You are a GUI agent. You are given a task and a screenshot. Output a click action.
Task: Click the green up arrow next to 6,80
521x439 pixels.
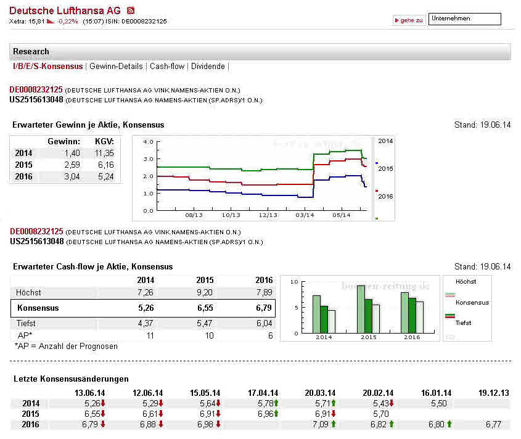pyautogui.click(x=449, y=424)
